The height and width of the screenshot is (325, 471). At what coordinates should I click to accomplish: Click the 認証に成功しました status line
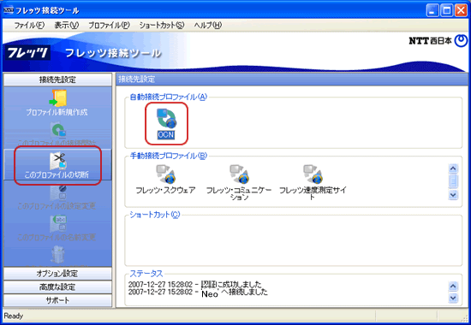pyautogui.click(x=195, y=284)
